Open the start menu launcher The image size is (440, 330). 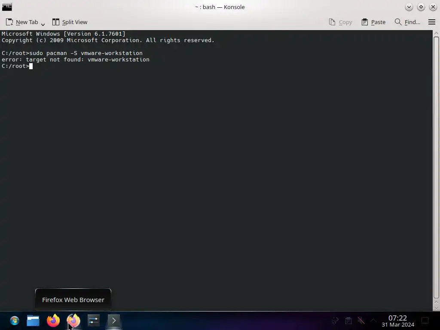coord(15,321)
